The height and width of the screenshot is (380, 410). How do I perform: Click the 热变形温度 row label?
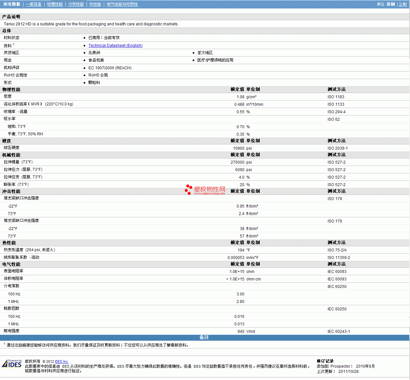30,250
